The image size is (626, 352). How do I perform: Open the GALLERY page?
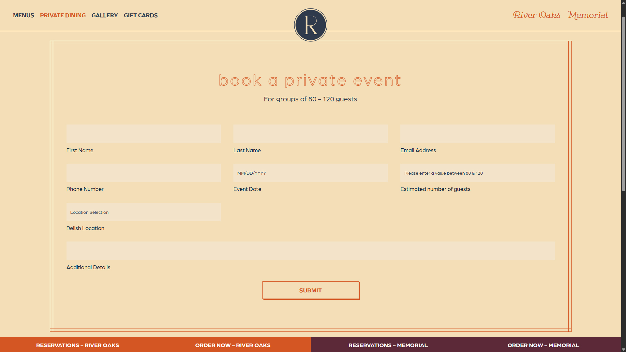click(105, 15)
